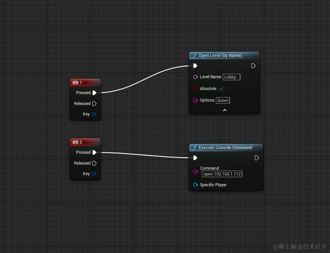Click the Pressed exec pin on key 2 node
Screen dimensions: 330x253
(x=94, y=152)
